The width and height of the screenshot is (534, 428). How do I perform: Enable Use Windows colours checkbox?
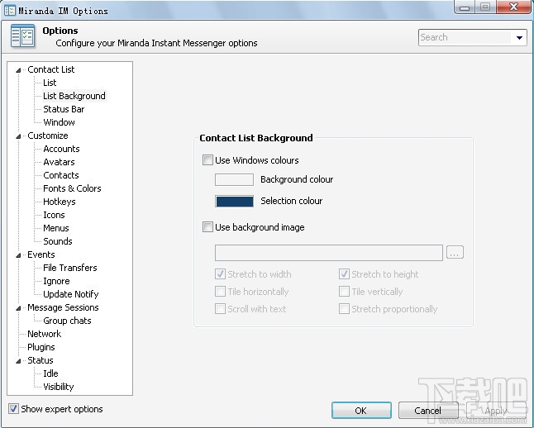pyautogui.click(x=207, y=160)
